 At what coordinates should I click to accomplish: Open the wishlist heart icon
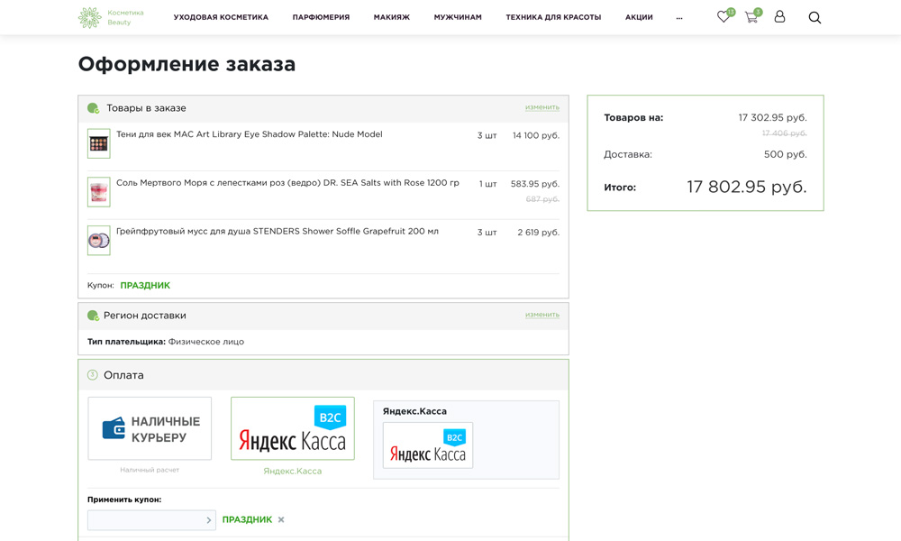(724, 17)
